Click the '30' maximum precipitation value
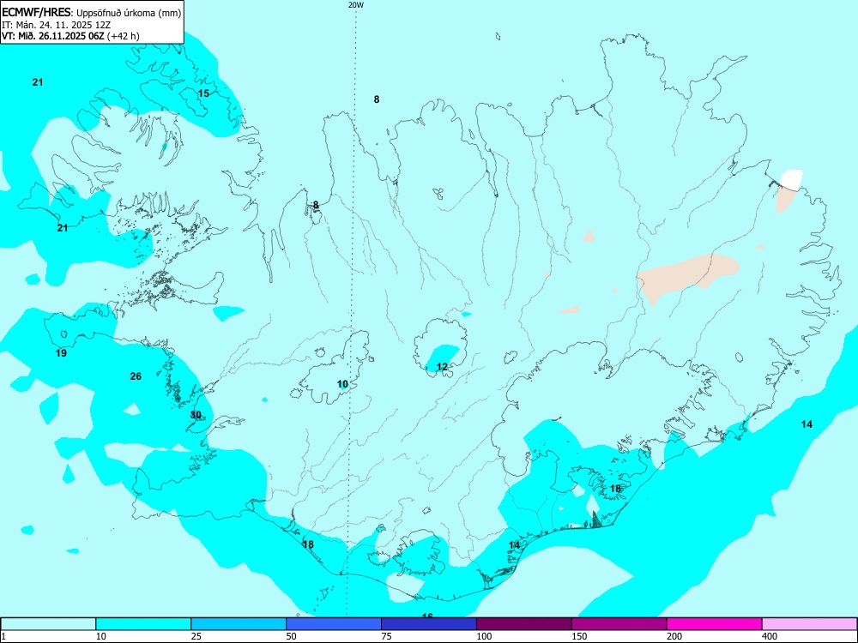 click(x=196, y=415)
